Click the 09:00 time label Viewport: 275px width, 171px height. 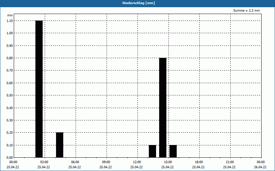pos(106,162)
